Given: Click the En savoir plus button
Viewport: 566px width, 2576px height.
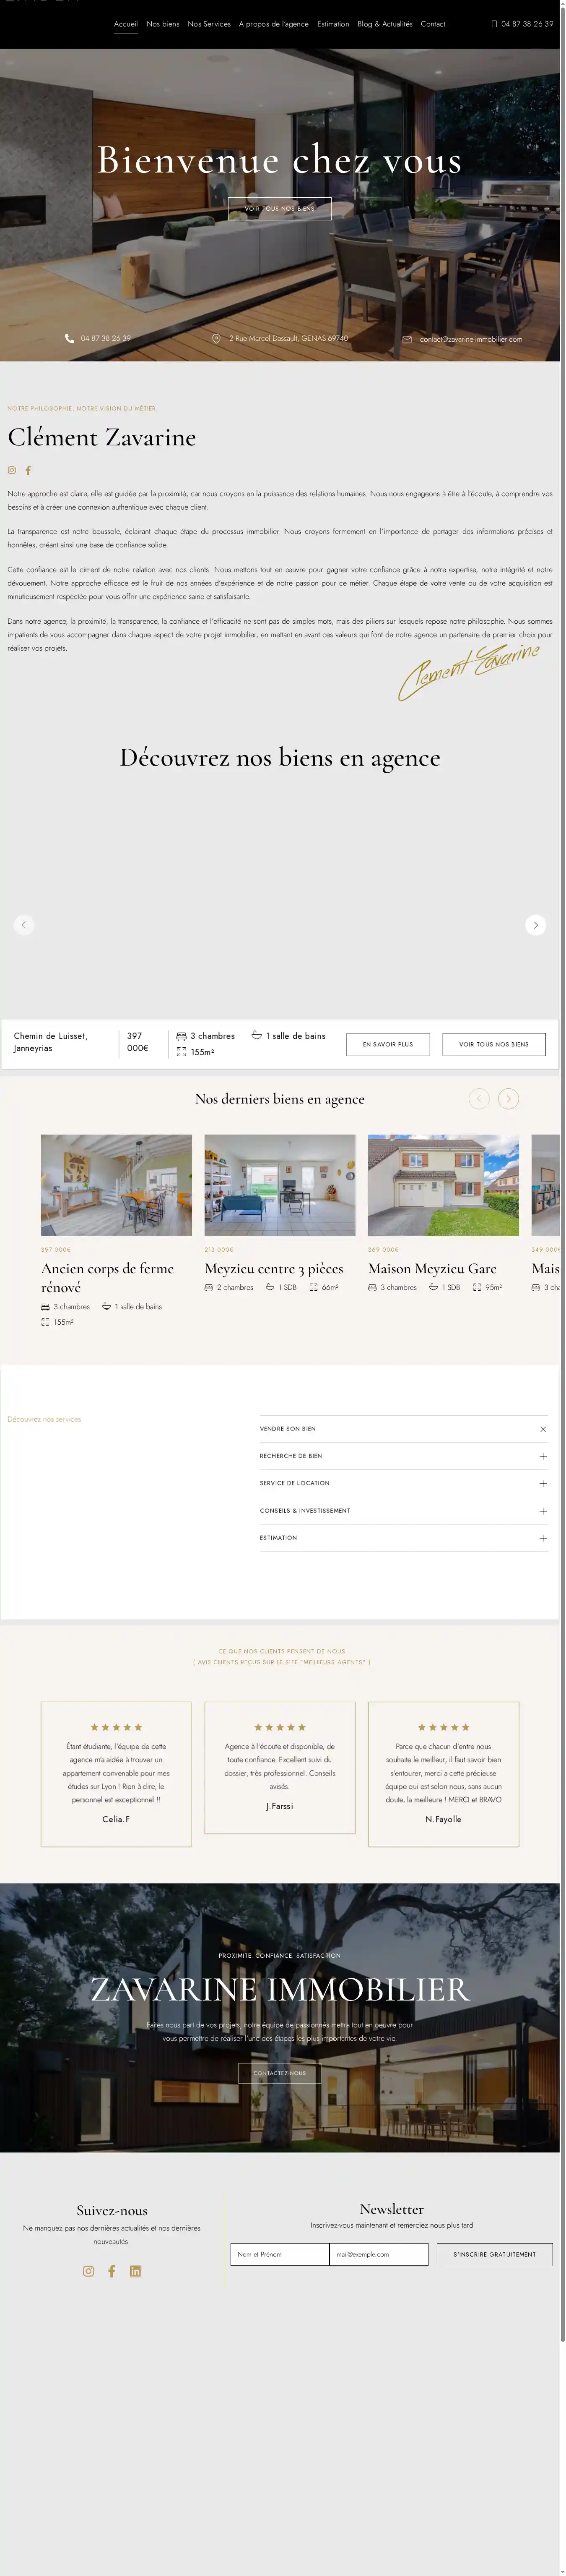Looking at the screenshot, I should (387, 1044).
